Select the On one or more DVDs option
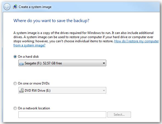This screenshot has height=124, width=162. (x=15, y=83)
